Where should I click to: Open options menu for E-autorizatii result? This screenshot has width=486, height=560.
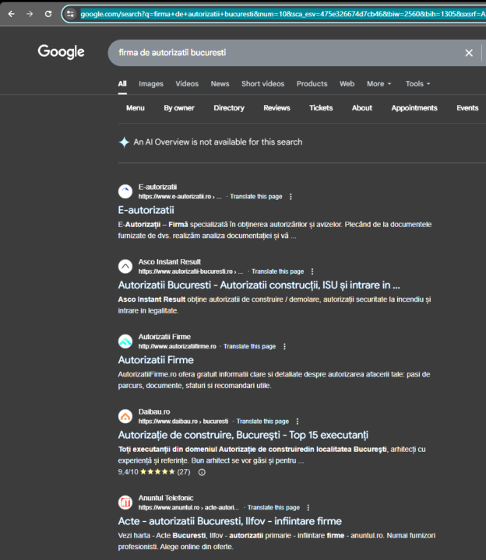point(291,197)
